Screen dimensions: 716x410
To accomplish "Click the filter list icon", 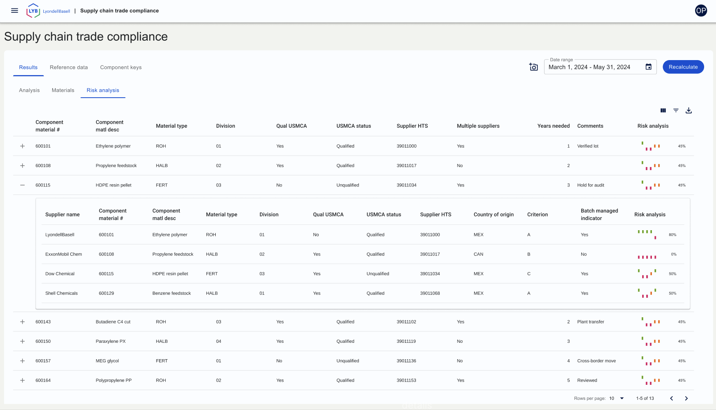I will 676,110.
